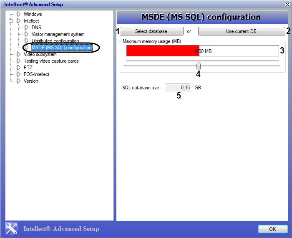Screen dimensions: 292x238
Task: Open the Video subsystem item
Action: [40, 54]
